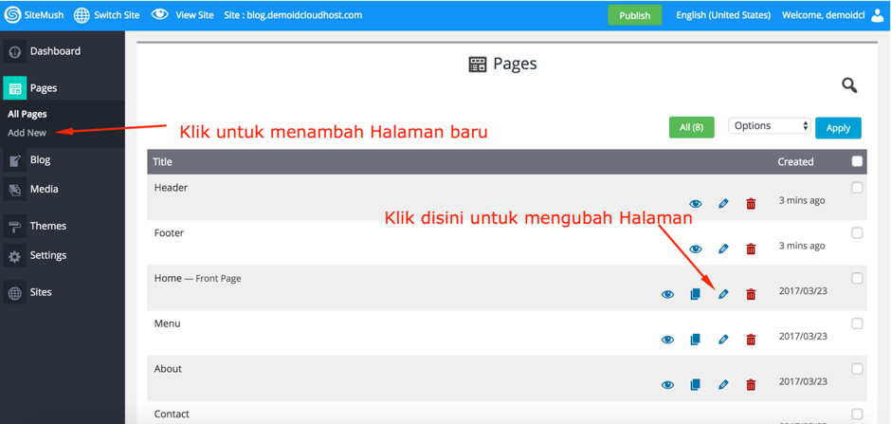Check the select-all checkbox in table header
The height and width of the screenshot is (424, 891).
[857, 161]
